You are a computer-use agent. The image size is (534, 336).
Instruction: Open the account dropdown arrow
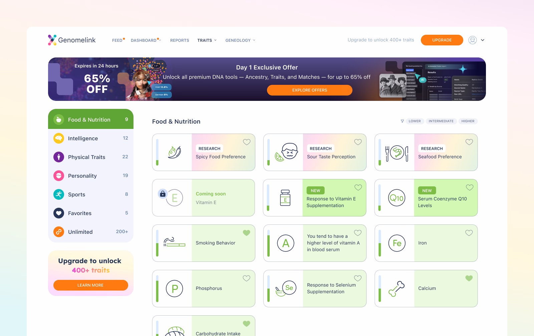point(483,40)
